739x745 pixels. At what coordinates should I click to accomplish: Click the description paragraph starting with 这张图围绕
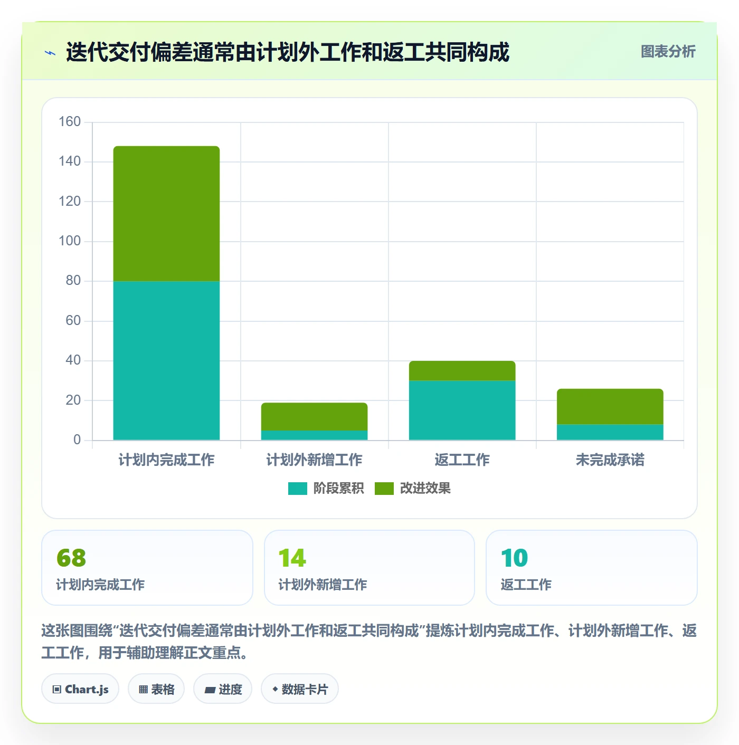[369, 642]
